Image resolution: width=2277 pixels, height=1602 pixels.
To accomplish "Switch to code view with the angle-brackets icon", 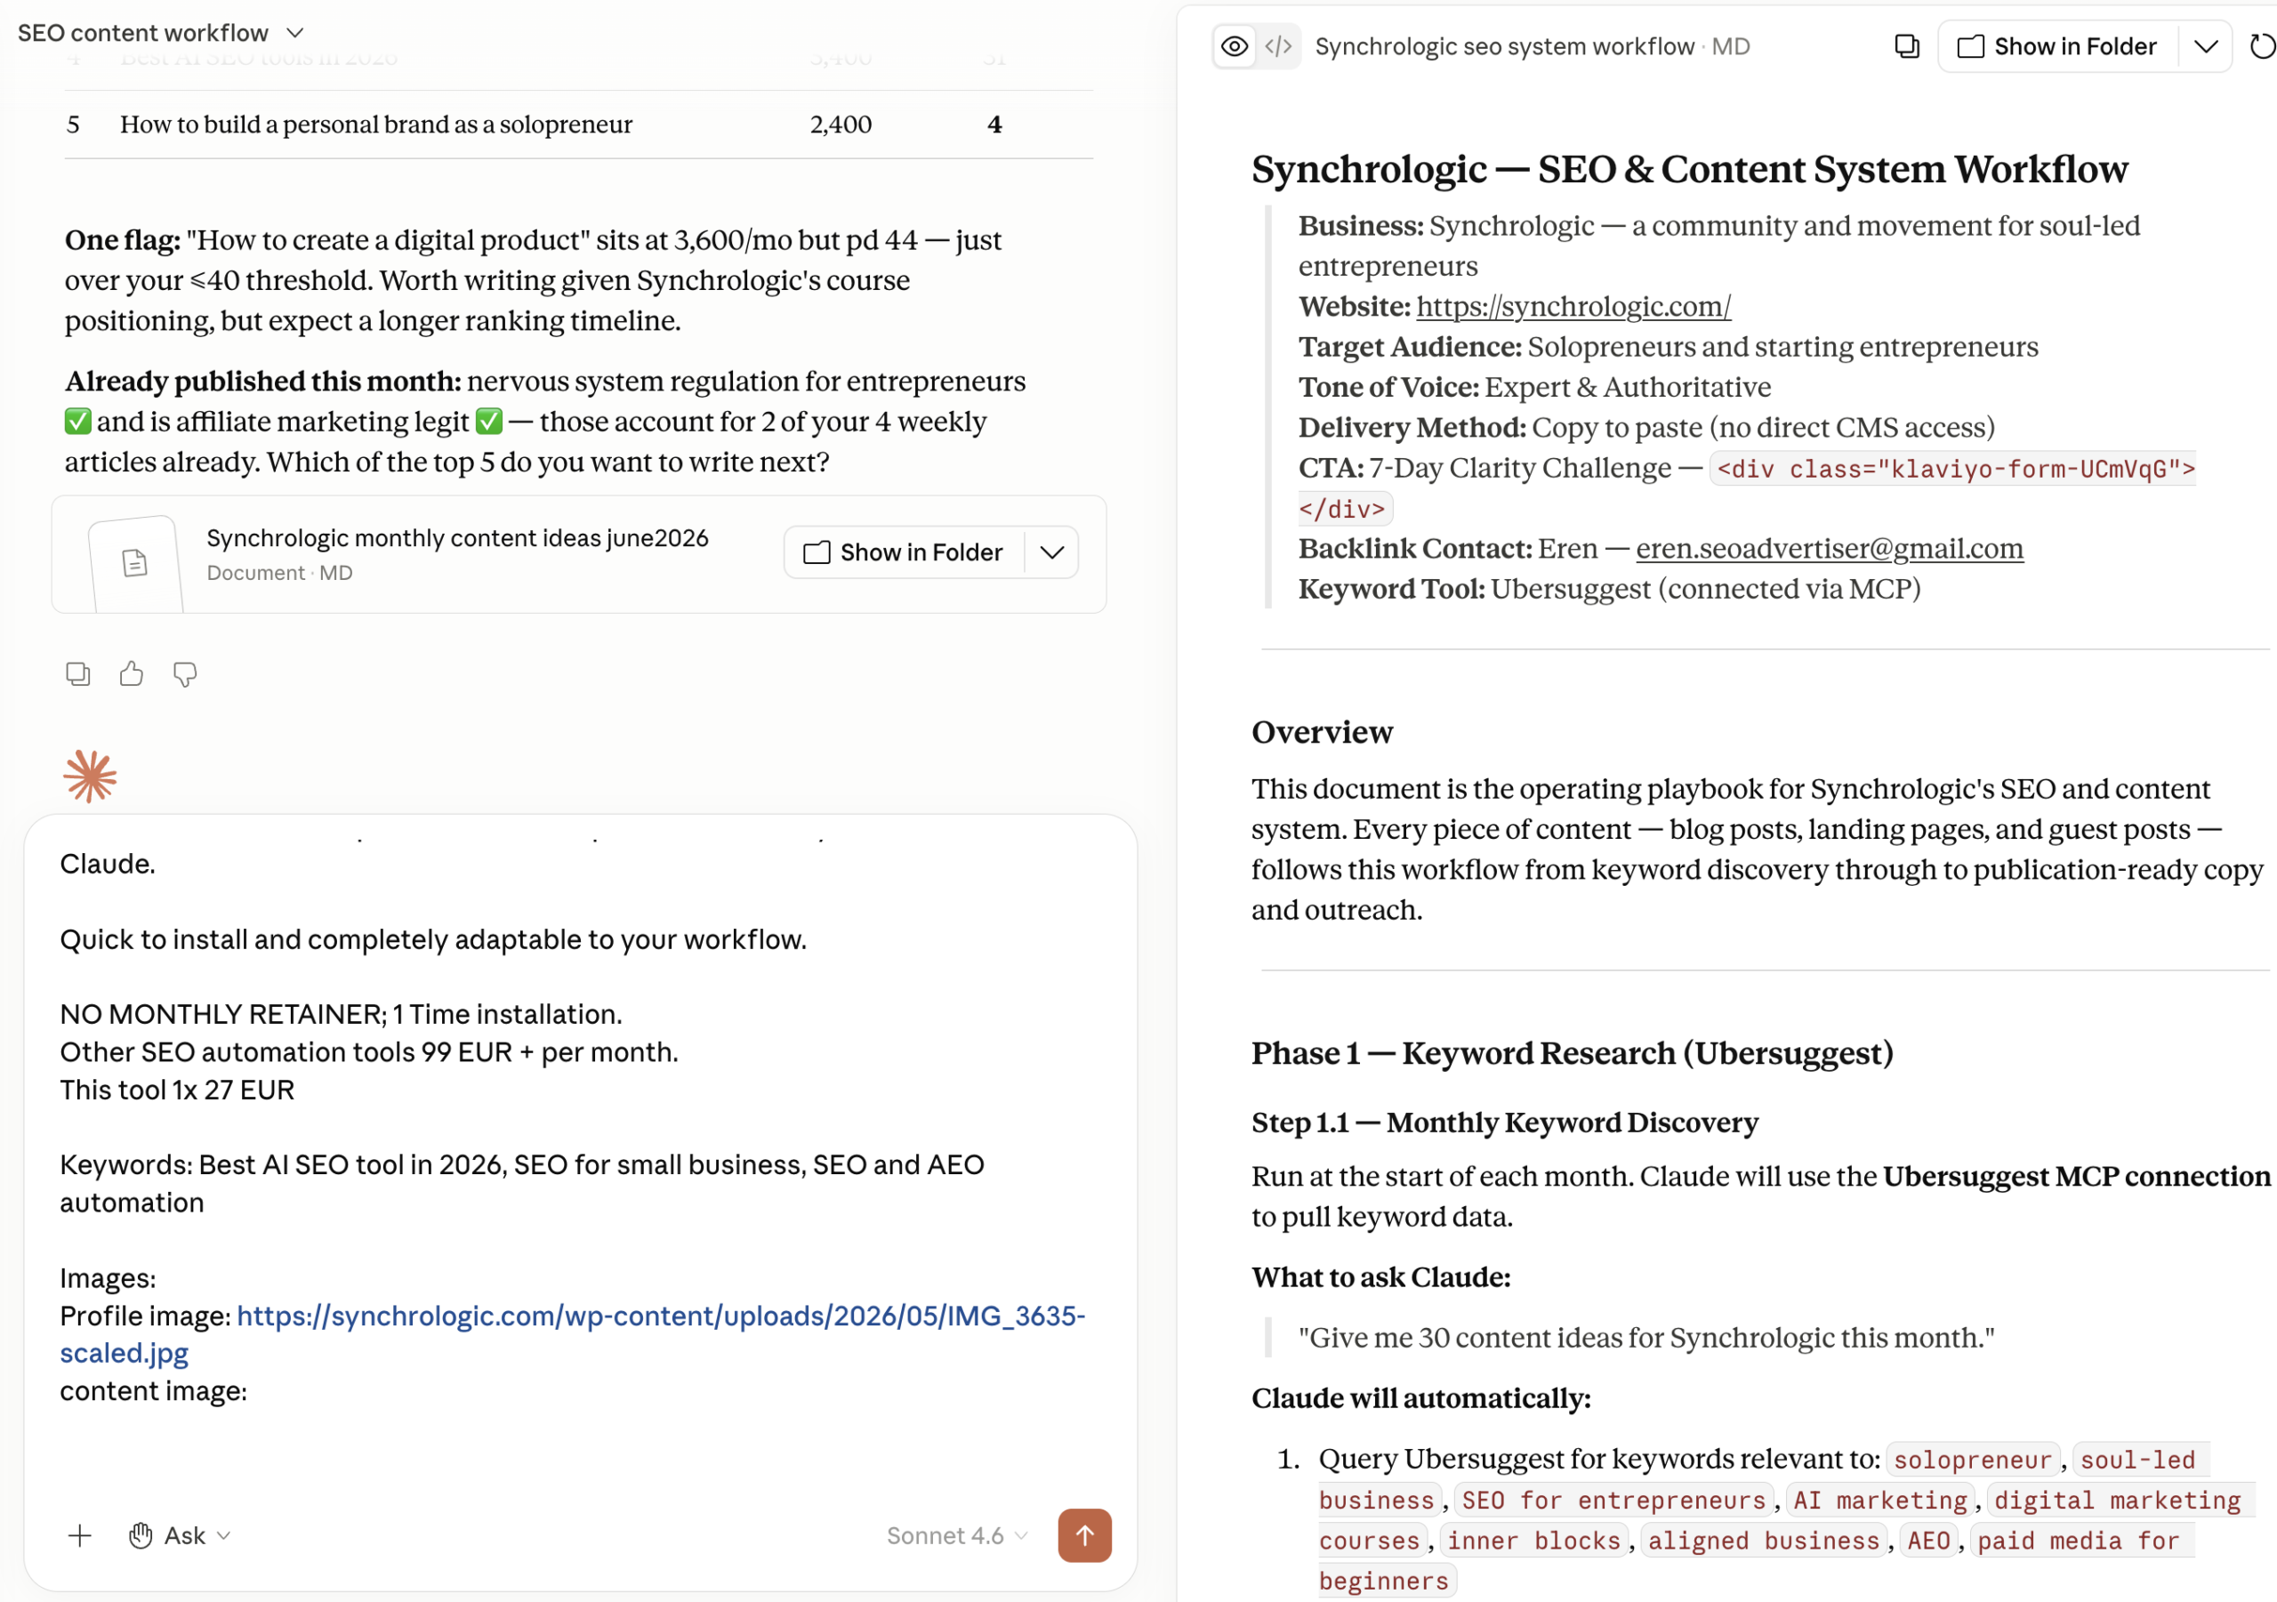I will pos(1278,46).
